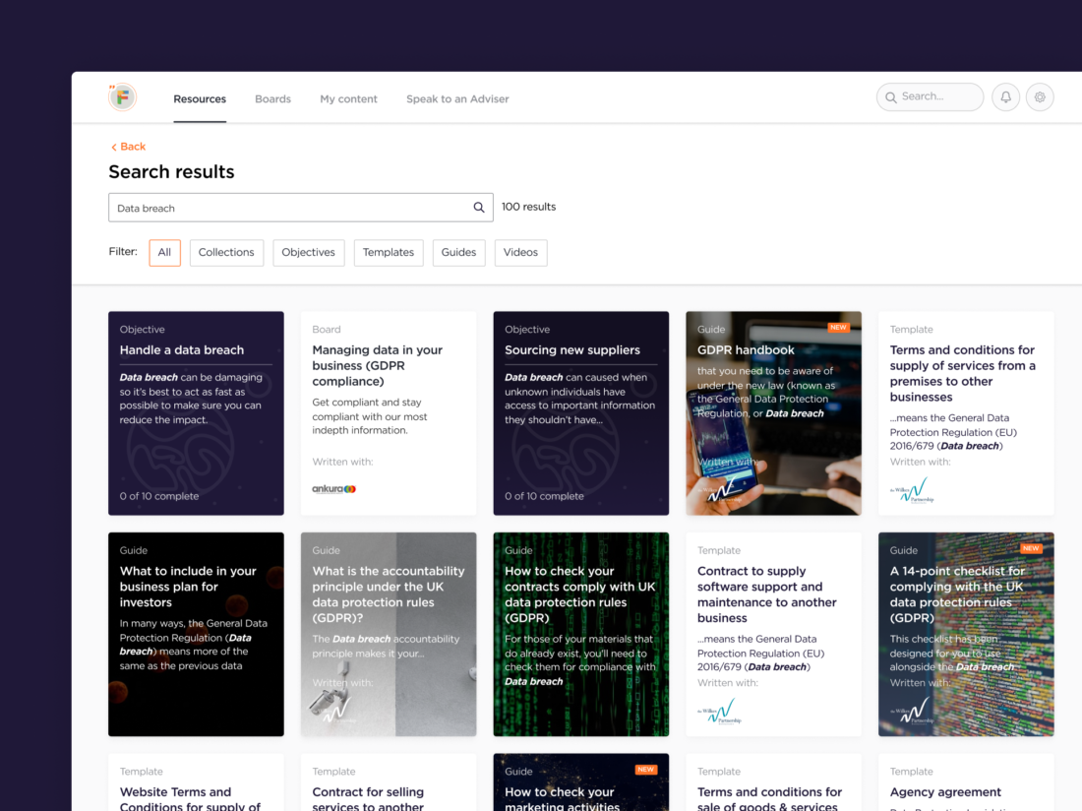1082x811 pixels.
Task: Click '0 of 10 complete' on Handle a data breach
Action: pos(159,496)
